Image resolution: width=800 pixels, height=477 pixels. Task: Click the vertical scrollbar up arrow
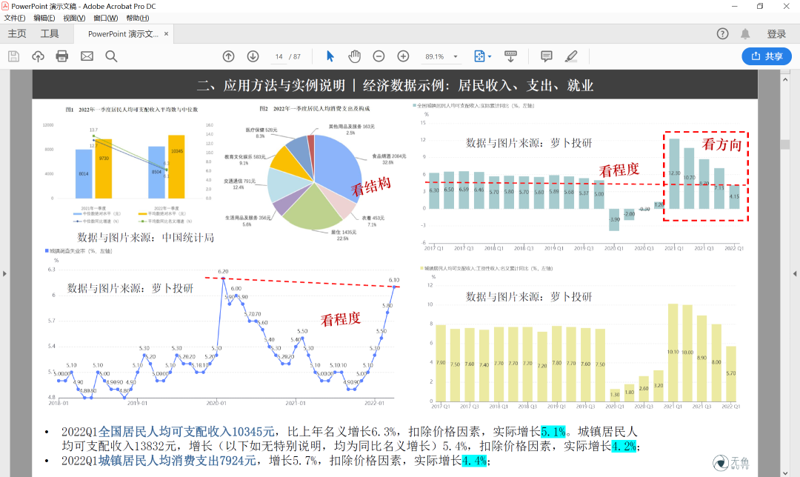[785, 79]
